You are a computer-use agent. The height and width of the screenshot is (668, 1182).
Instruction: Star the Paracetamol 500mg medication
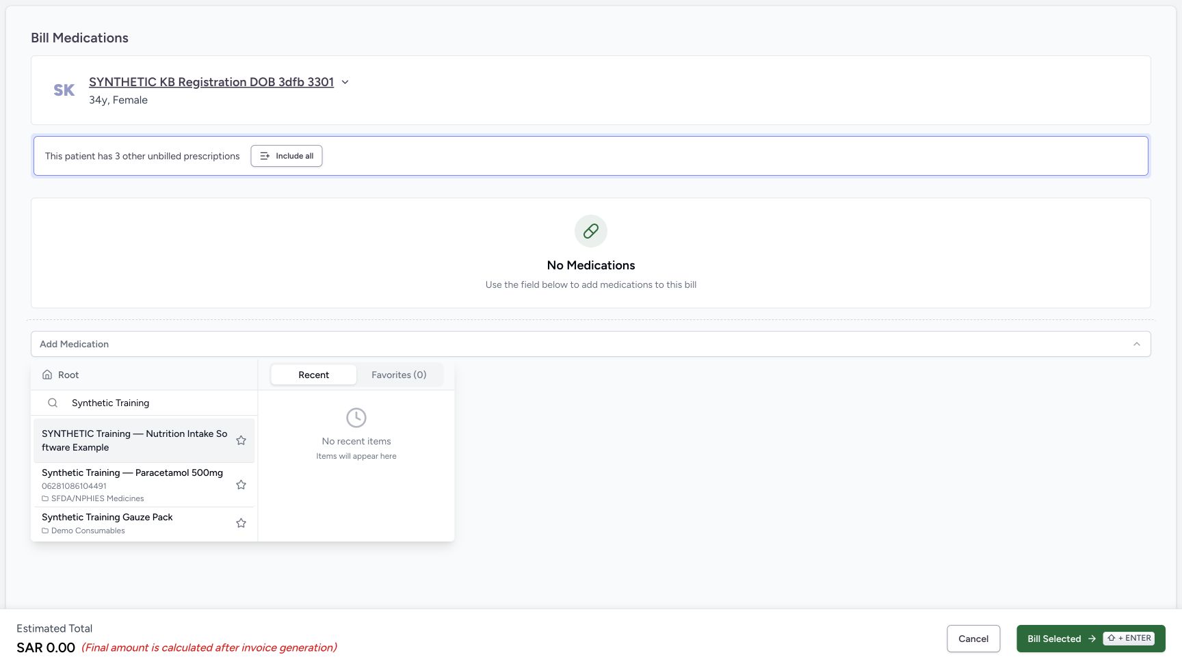(241, 485)
